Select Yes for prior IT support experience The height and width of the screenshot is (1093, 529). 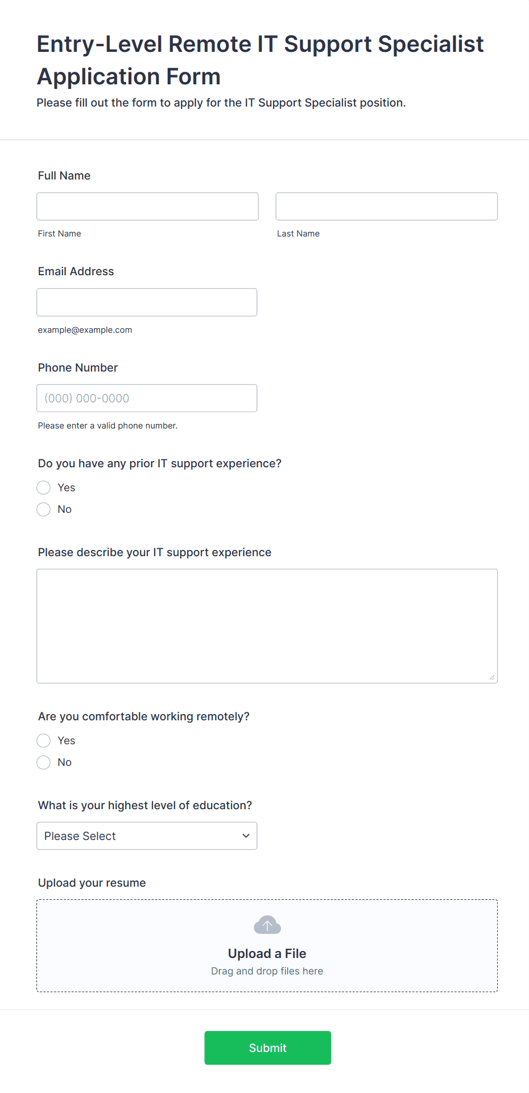click(44, 488)
